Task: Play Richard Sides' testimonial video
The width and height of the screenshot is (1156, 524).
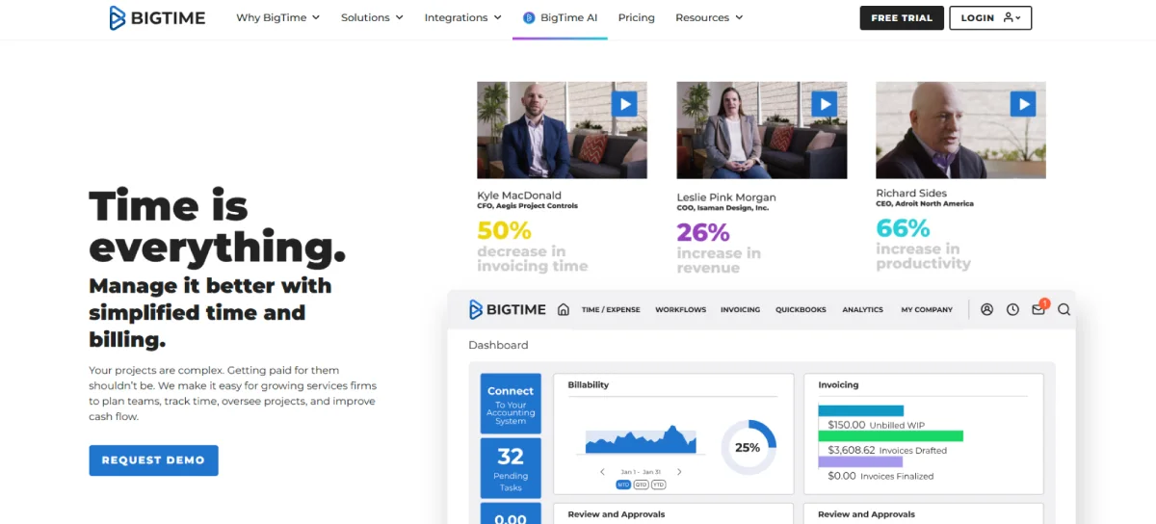Action: pyautogui.click(x=1023, y=104)
